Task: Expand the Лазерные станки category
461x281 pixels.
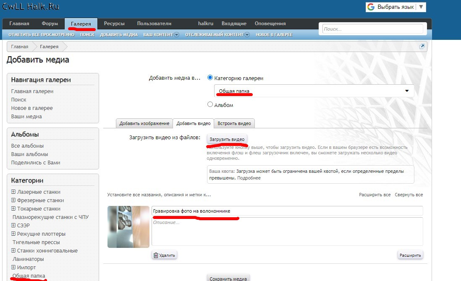Action: coord(13,192)
